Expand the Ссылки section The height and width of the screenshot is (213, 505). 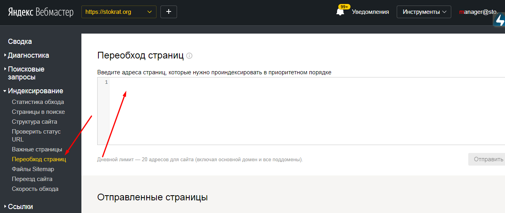(20, 206)
